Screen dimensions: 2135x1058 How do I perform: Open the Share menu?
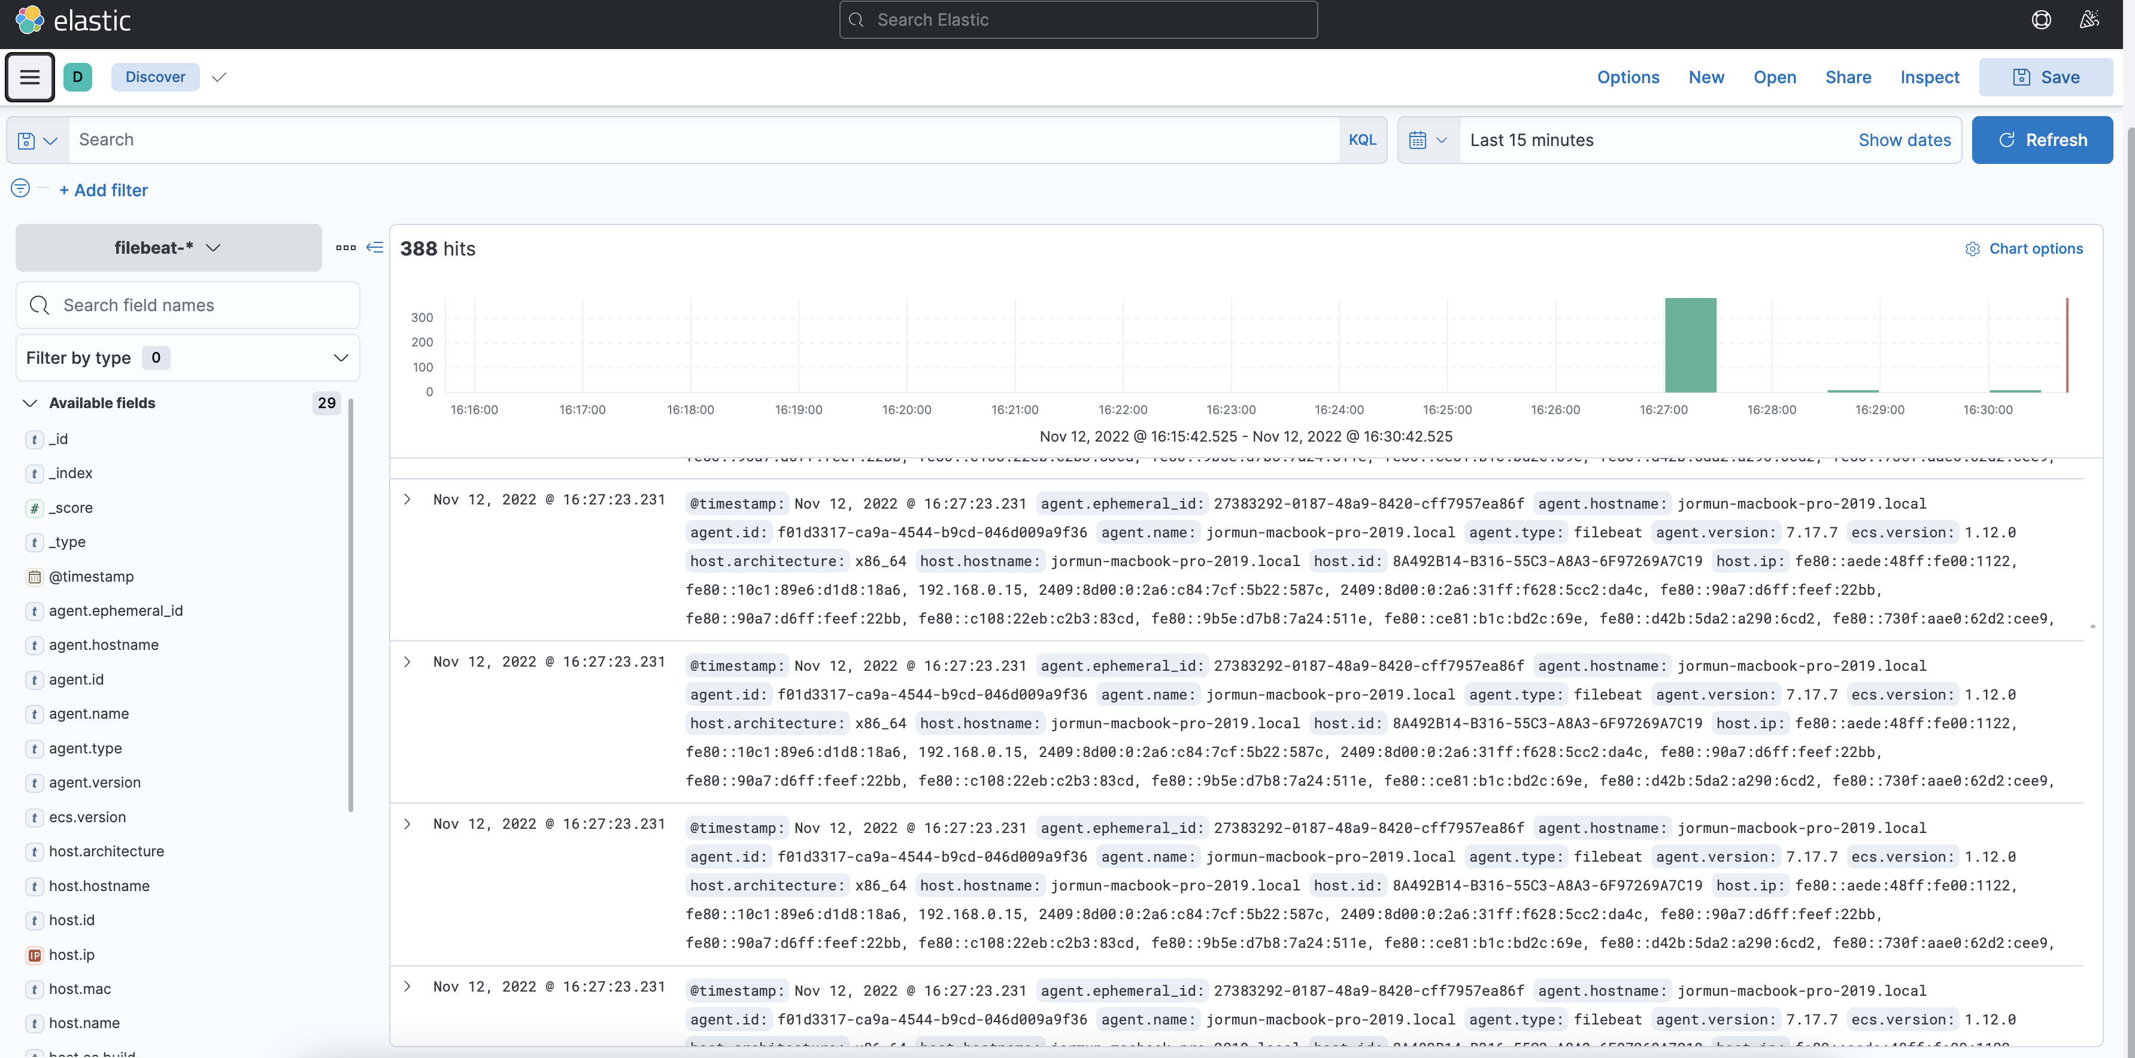coord(1848,77)
